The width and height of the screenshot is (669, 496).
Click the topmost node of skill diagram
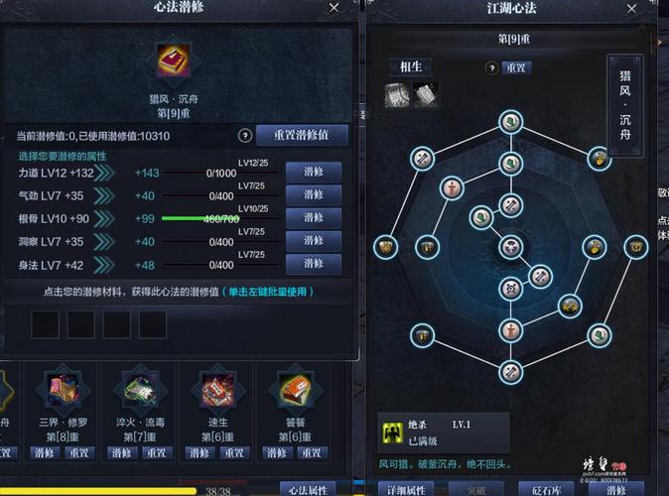point(511,122)
